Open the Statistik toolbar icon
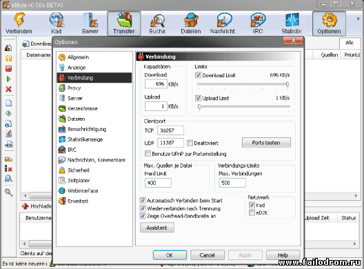Image resolution: width=364 pixels, height=269 pixels. 292,23
